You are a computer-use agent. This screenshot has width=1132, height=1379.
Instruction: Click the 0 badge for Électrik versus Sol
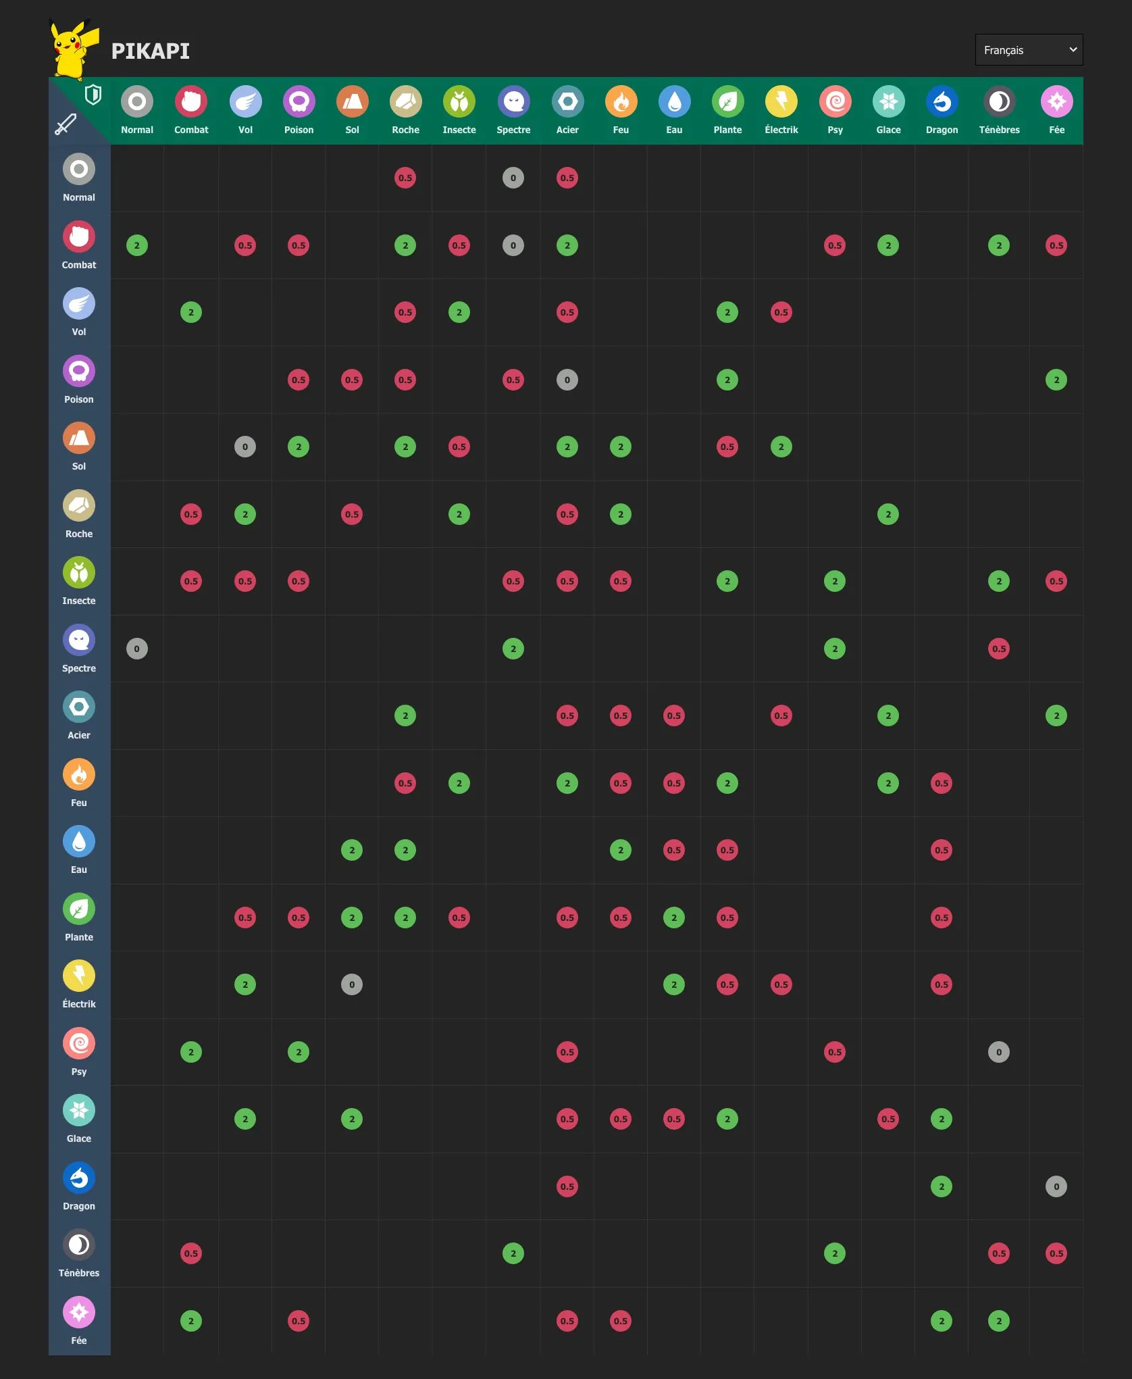[352, 984]
